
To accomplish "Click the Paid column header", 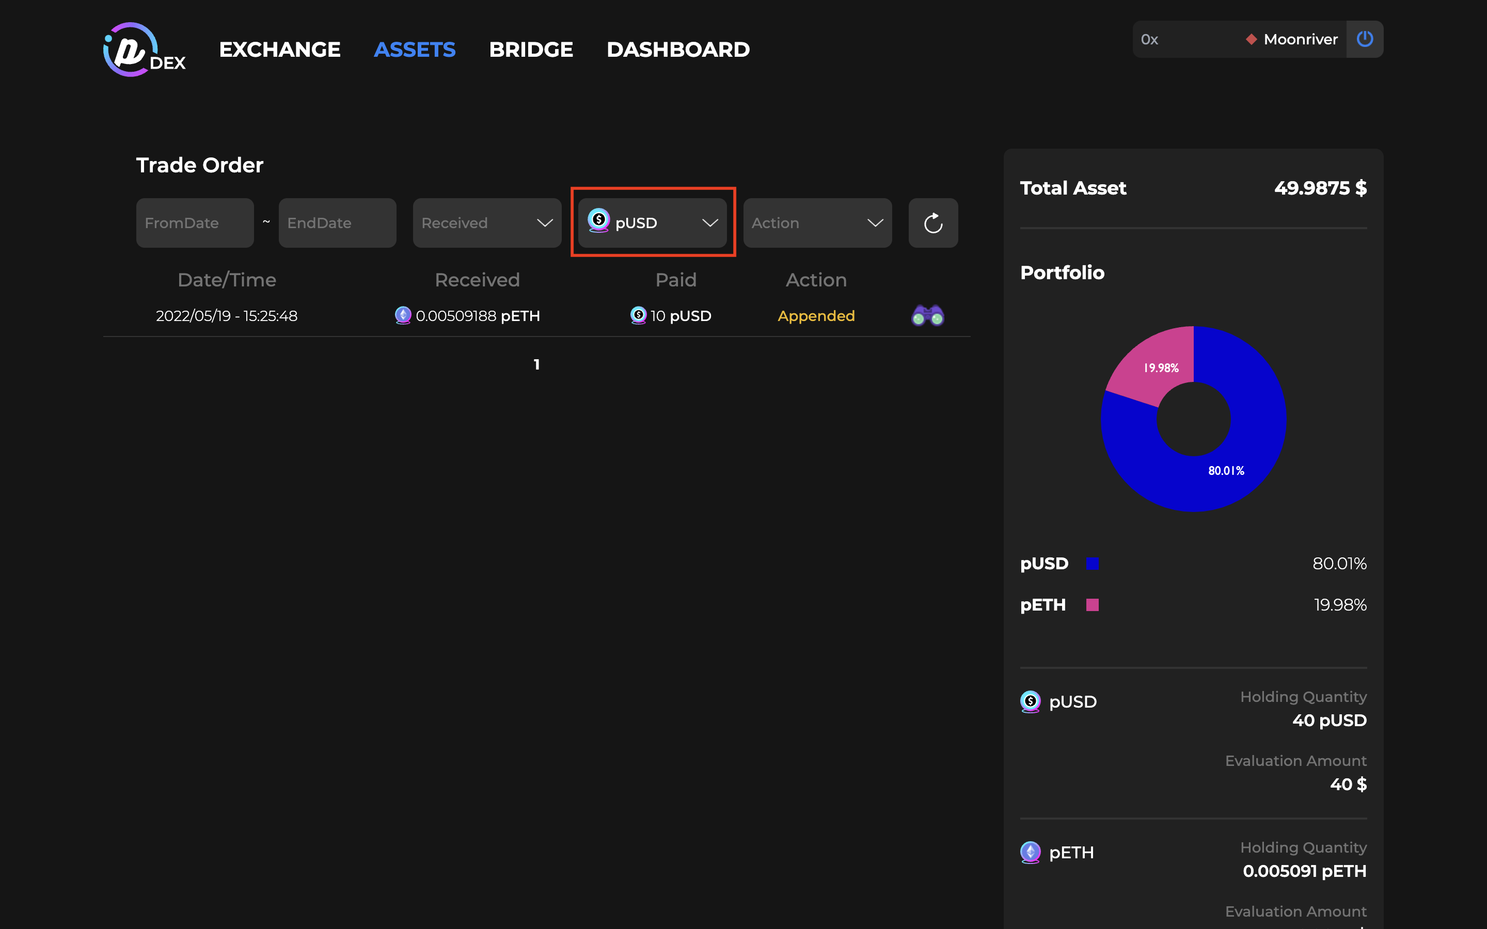I will coord(676,280).
